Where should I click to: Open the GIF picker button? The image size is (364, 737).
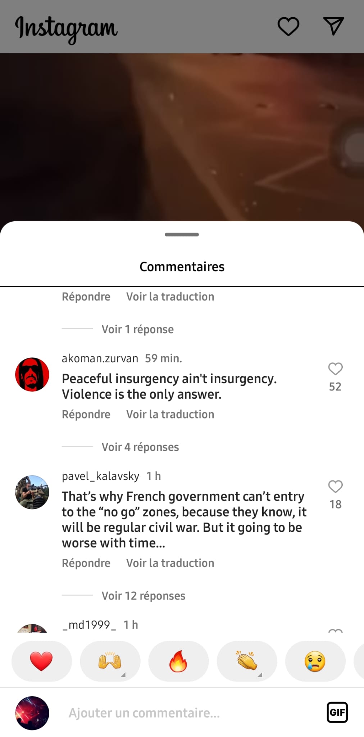pos(337,712)
